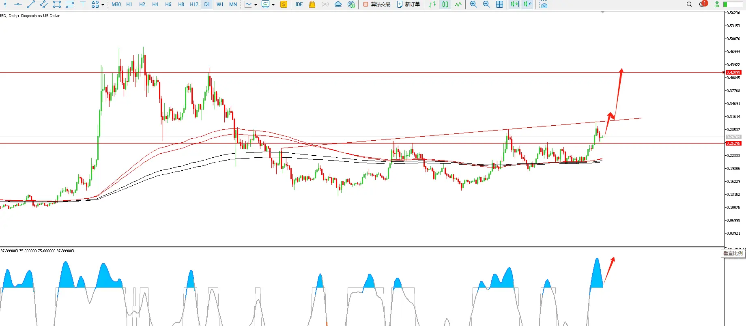Click the indicator values 87.399803 text
746x326 pixels.
point(37,251)
